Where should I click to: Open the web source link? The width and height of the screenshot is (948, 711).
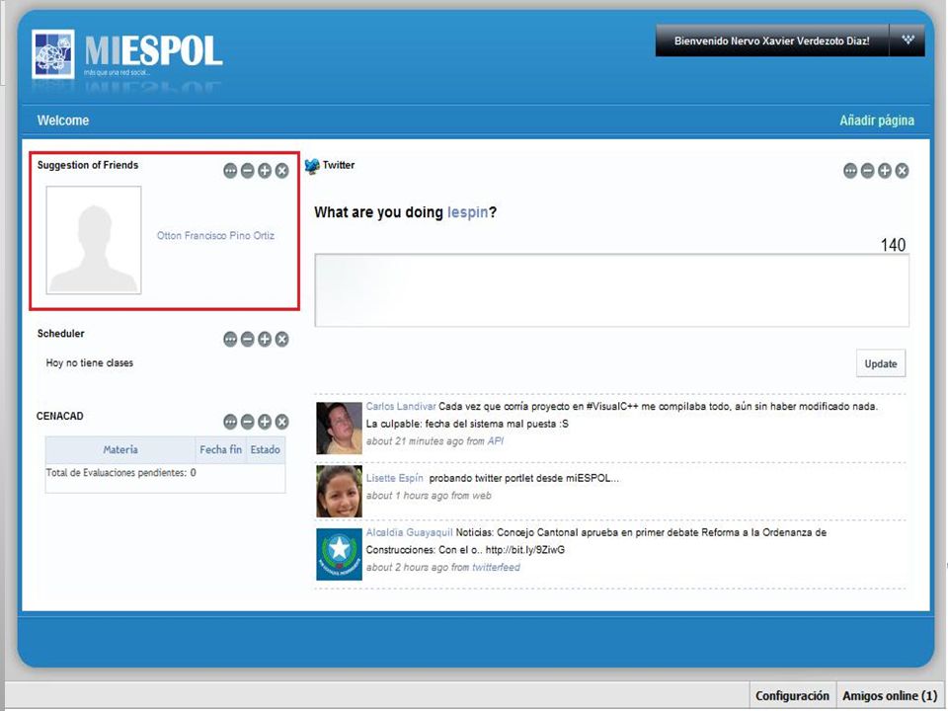click(x=482, y=496)
